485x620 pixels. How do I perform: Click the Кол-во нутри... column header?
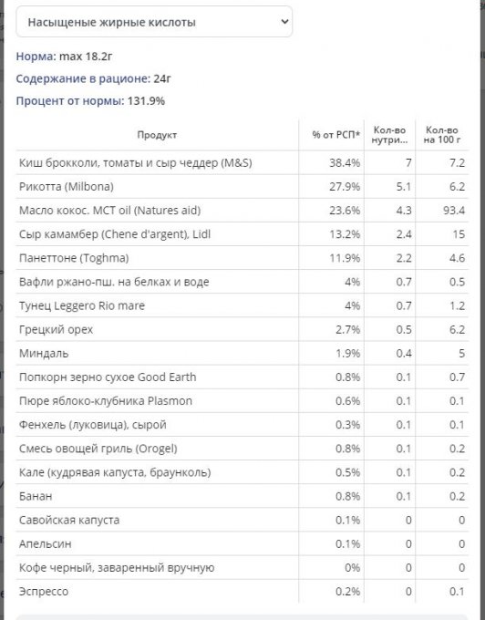click(x=389, y=135)
